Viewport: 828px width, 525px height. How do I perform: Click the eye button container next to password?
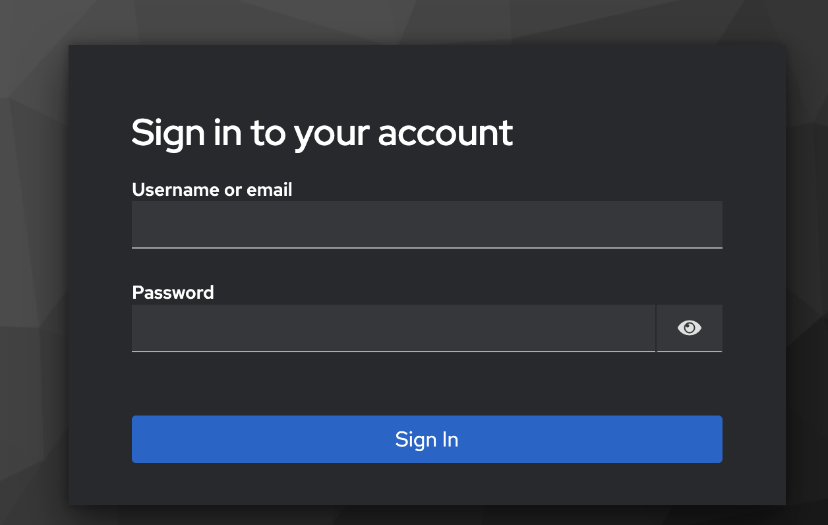689,328
